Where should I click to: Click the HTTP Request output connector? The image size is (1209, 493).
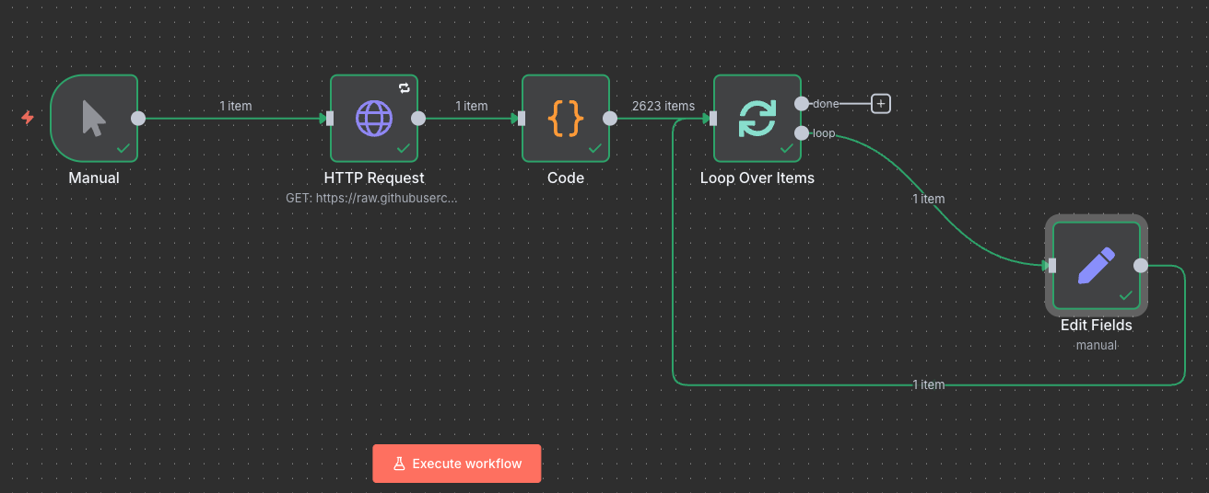(418, 118)
